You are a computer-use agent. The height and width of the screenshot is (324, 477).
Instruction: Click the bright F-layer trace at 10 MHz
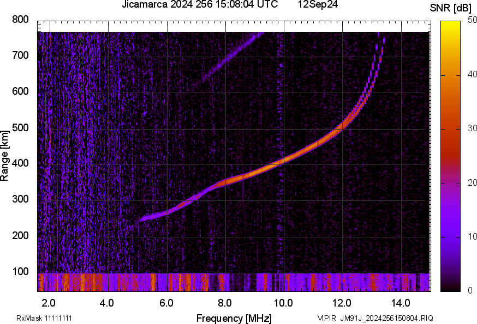(x=284, y=160)
